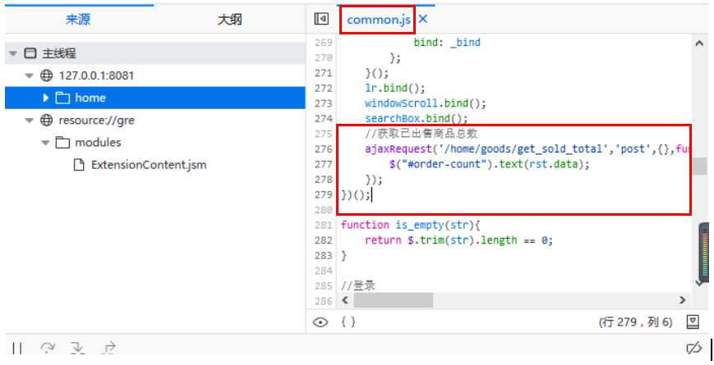Click the horizontal scrollbar thumb
714x365 pixels.
coord(394,300)
